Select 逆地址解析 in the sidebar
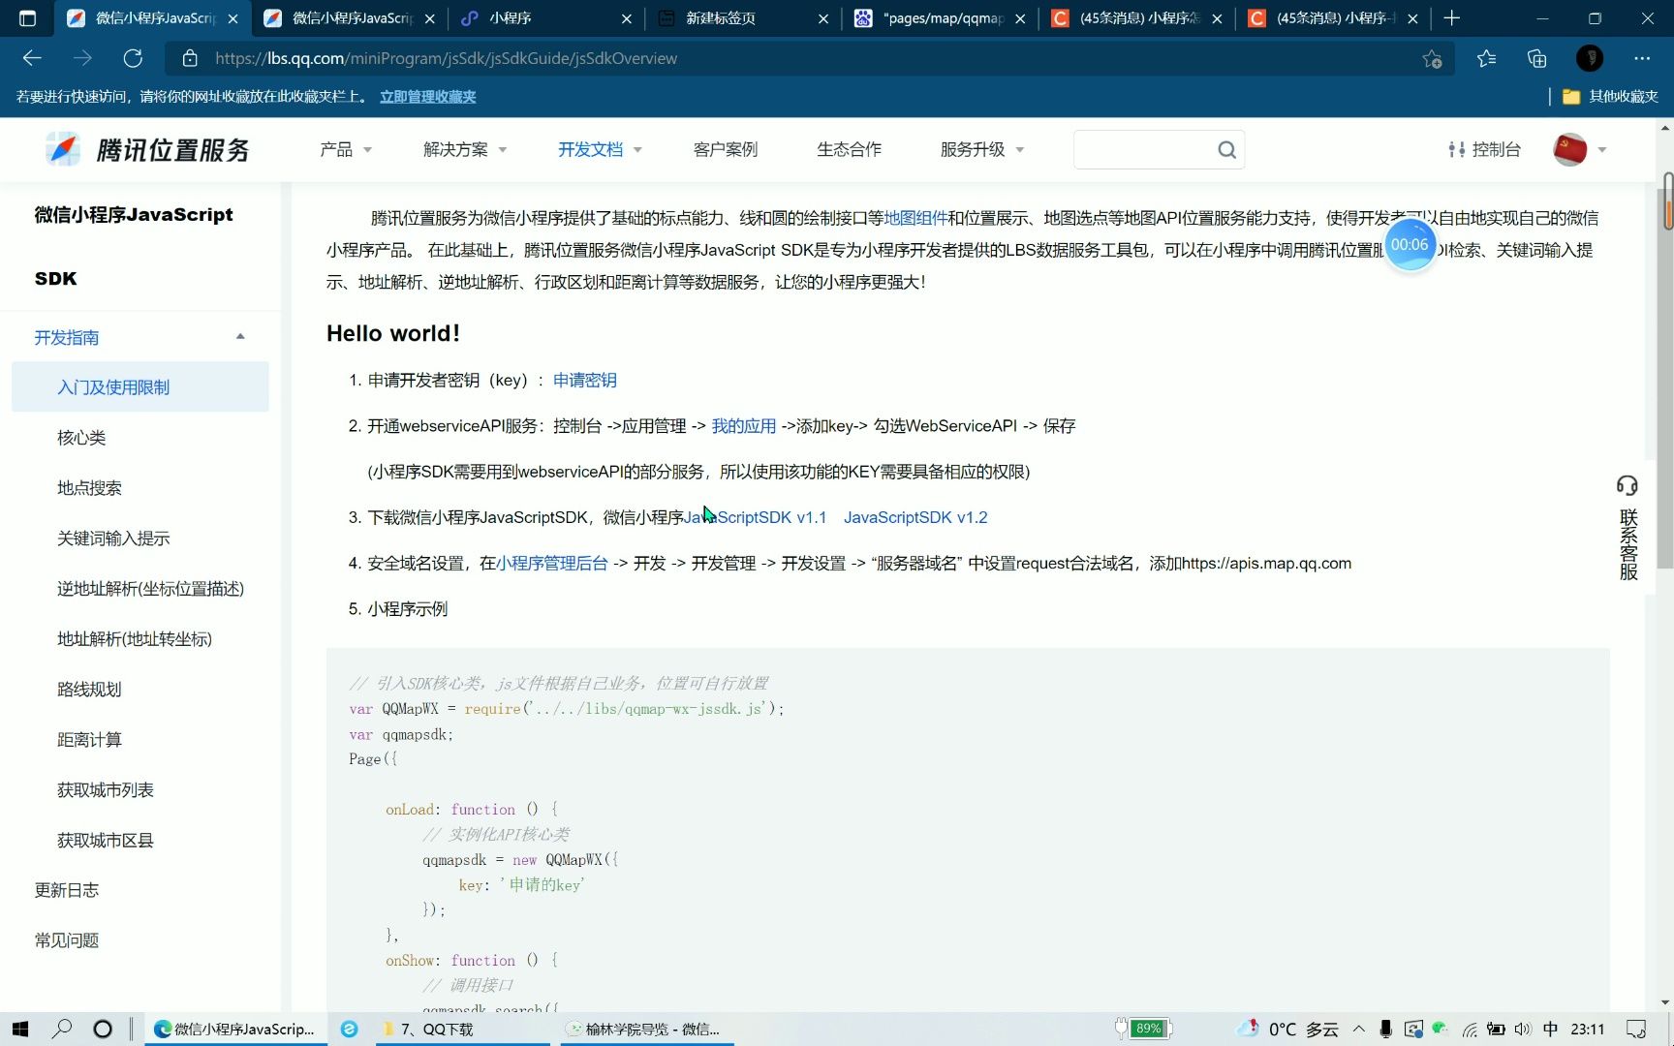Viewport: 1674px width, 1046px height. click(150, 589)
